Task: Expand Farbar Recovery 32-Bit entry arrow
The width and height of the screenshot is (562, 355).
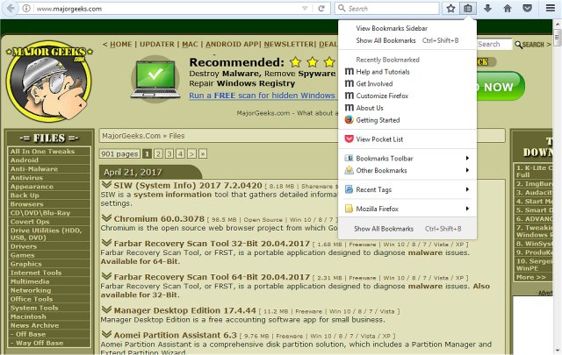Action: tap(106, 243)
